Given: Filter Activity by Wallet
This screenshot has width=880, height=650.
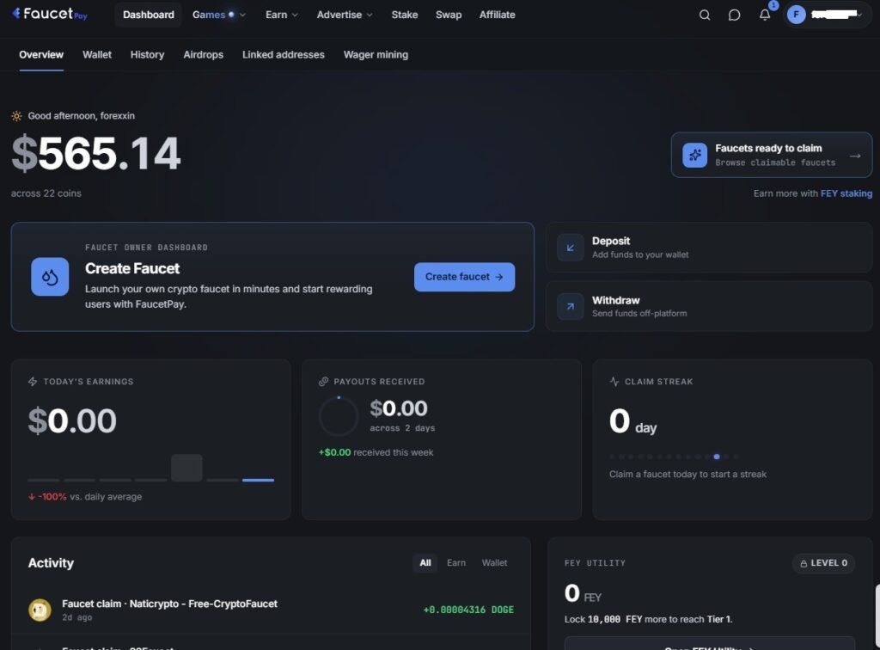Looking at the screenshot, I should coord(494,562).
